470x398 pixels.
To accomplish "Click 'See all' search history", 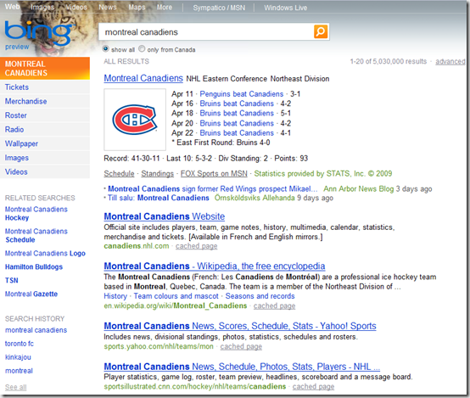I will [x=15, y=387].
